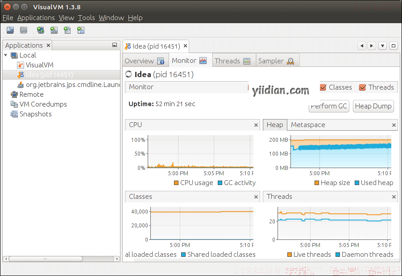Open the Tools menu
Image resolution: width=402 pixels, height=276 pixels.
coord(87,18)
